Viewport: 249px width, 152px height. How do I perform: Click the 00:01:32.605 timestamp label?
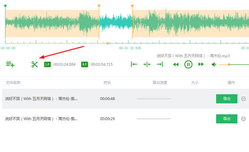130,48
